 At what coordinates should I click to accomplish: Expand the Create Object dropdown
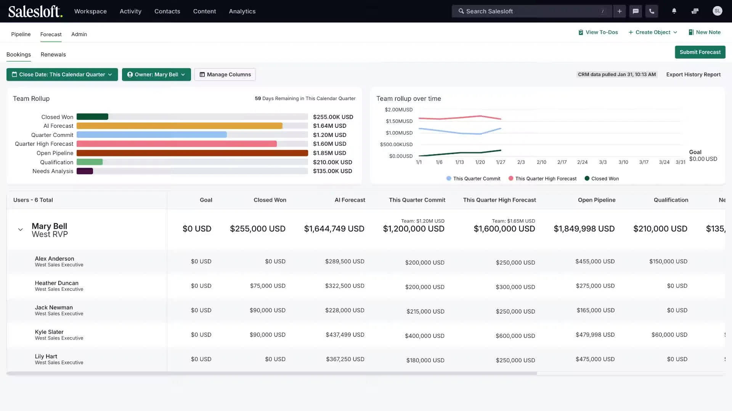(x=653, y=32)
